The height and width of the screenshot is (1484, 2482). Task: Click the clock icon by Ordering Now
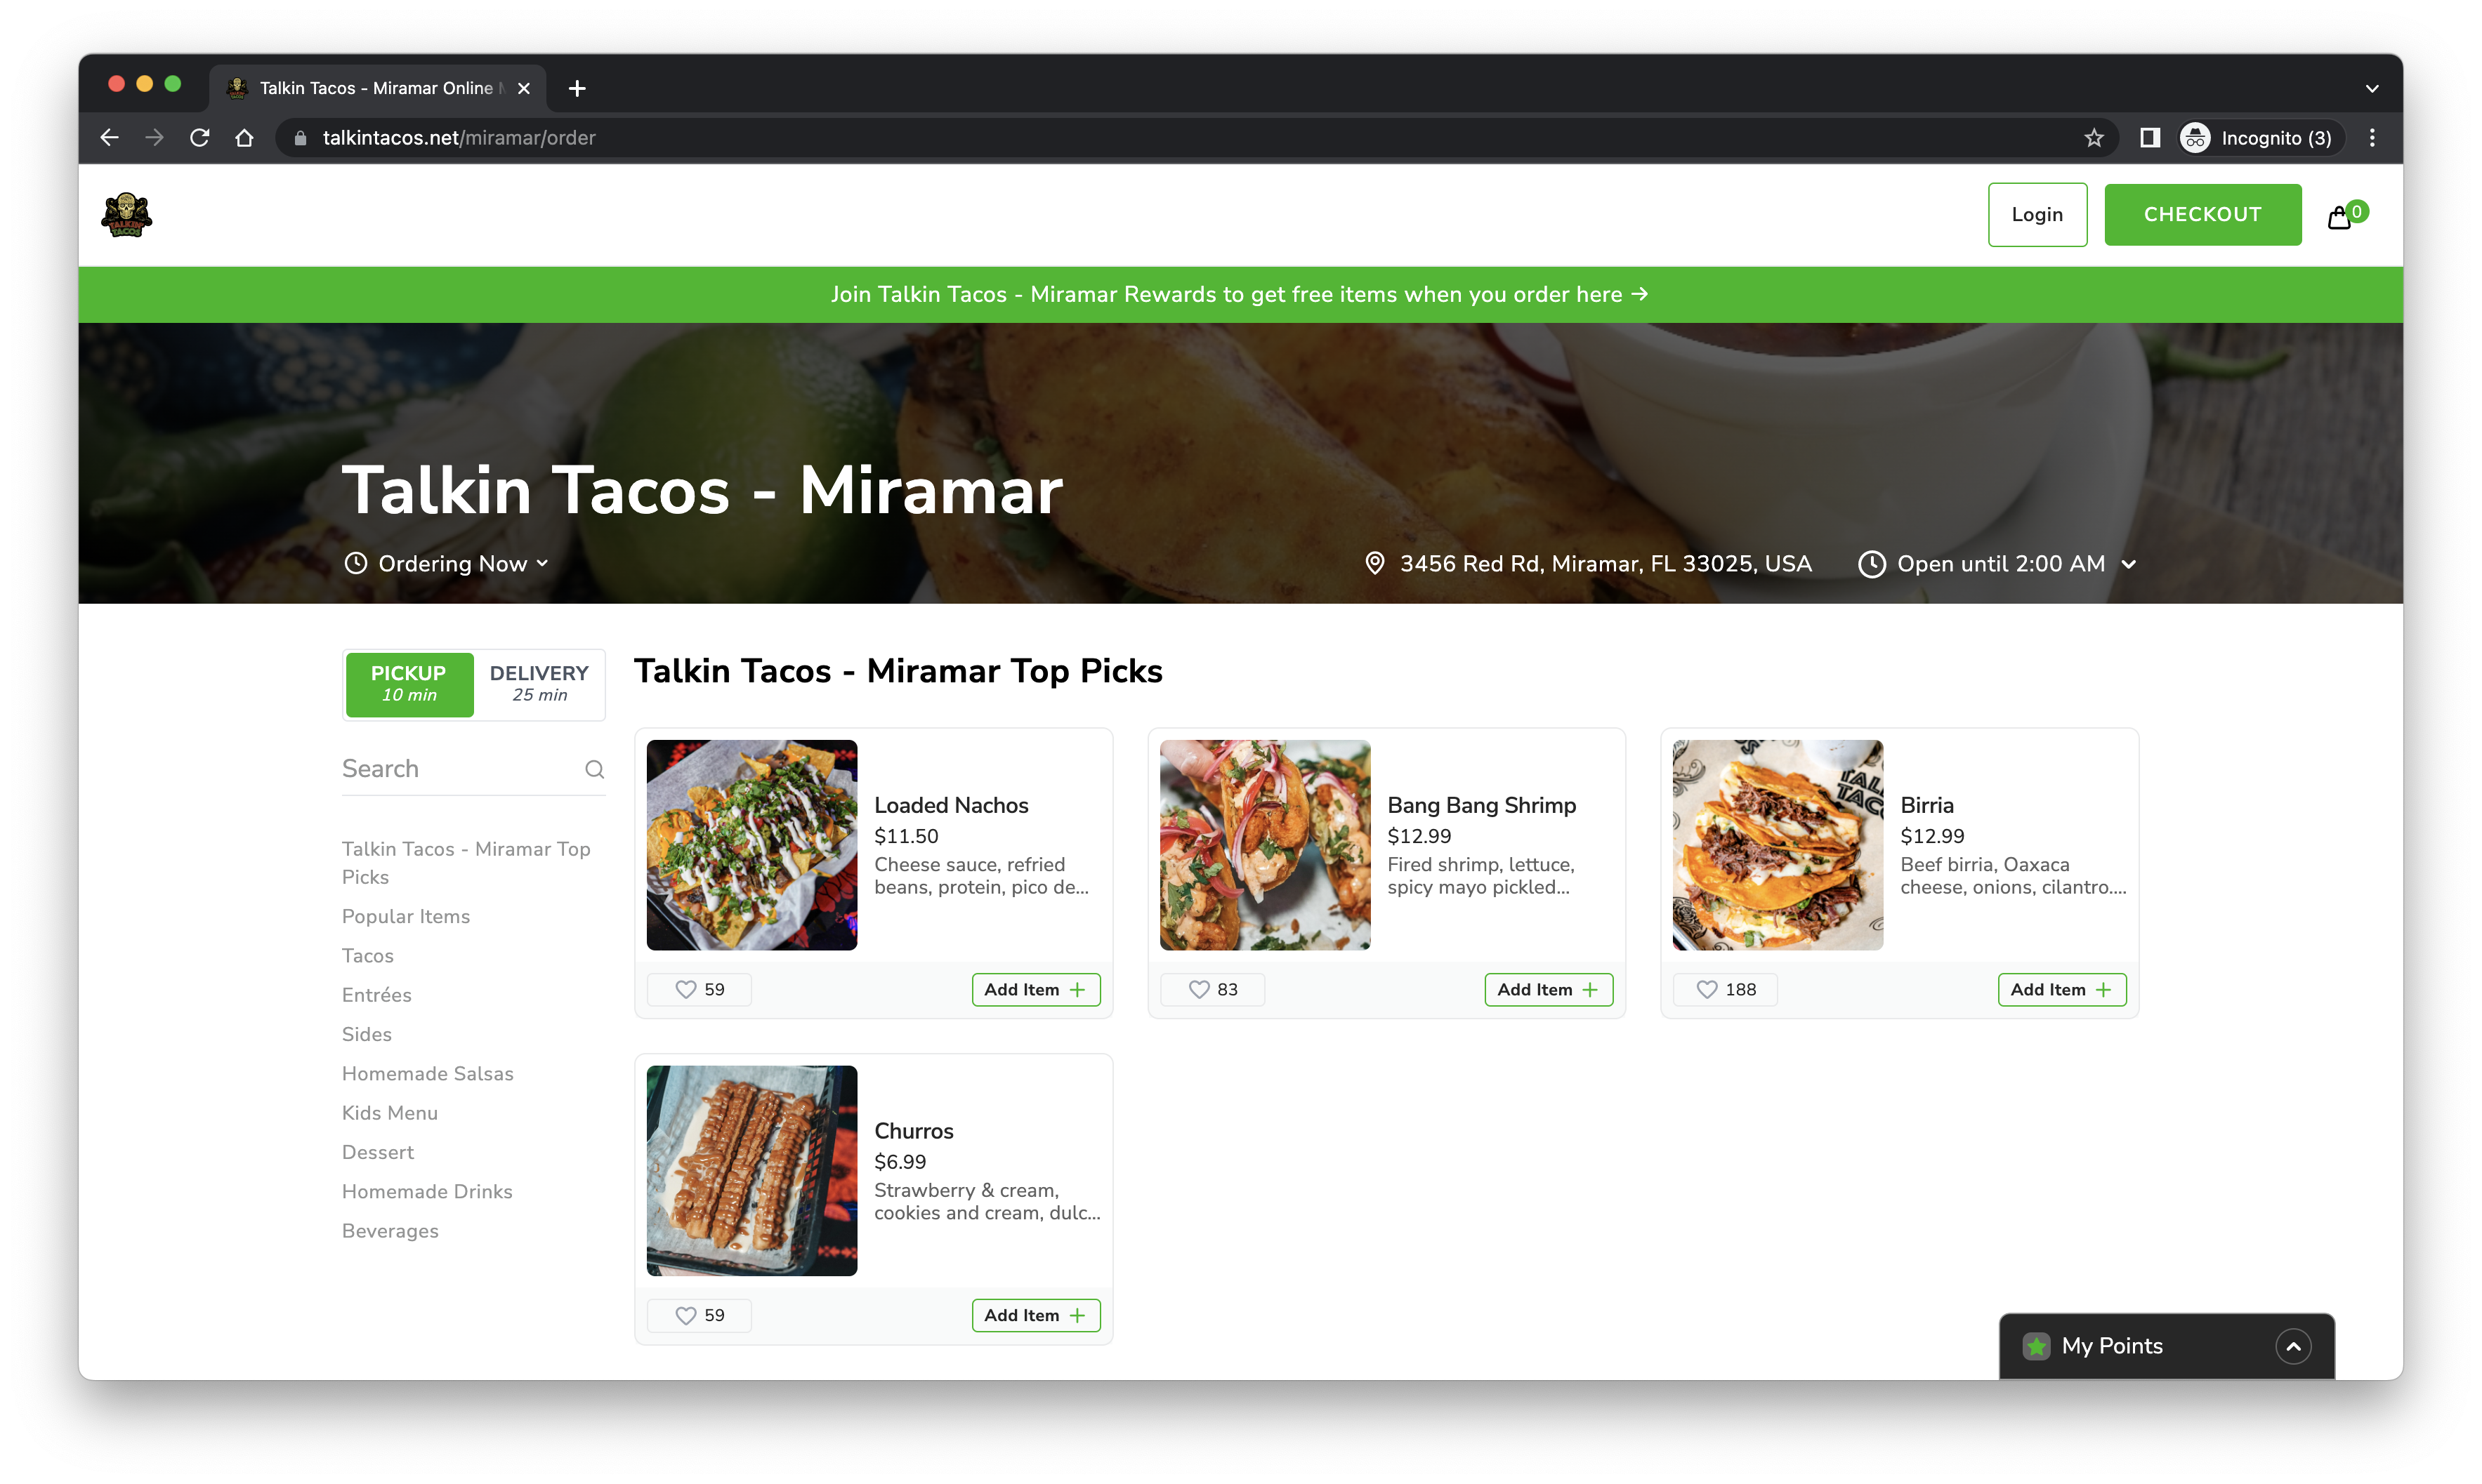[356, 563]
